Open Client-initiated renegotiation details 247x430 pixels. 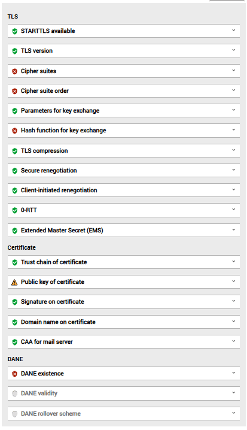tap(124, 190)
